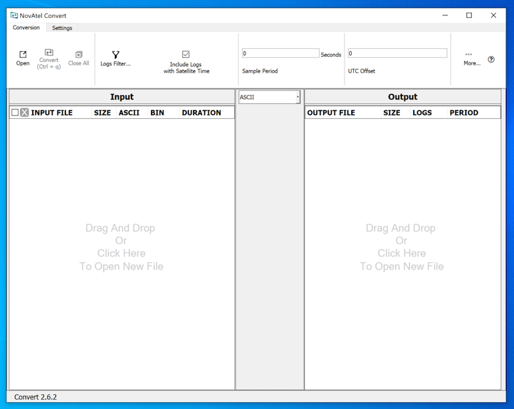Click the NovAtel Convert title bar icon

(14, 15)
